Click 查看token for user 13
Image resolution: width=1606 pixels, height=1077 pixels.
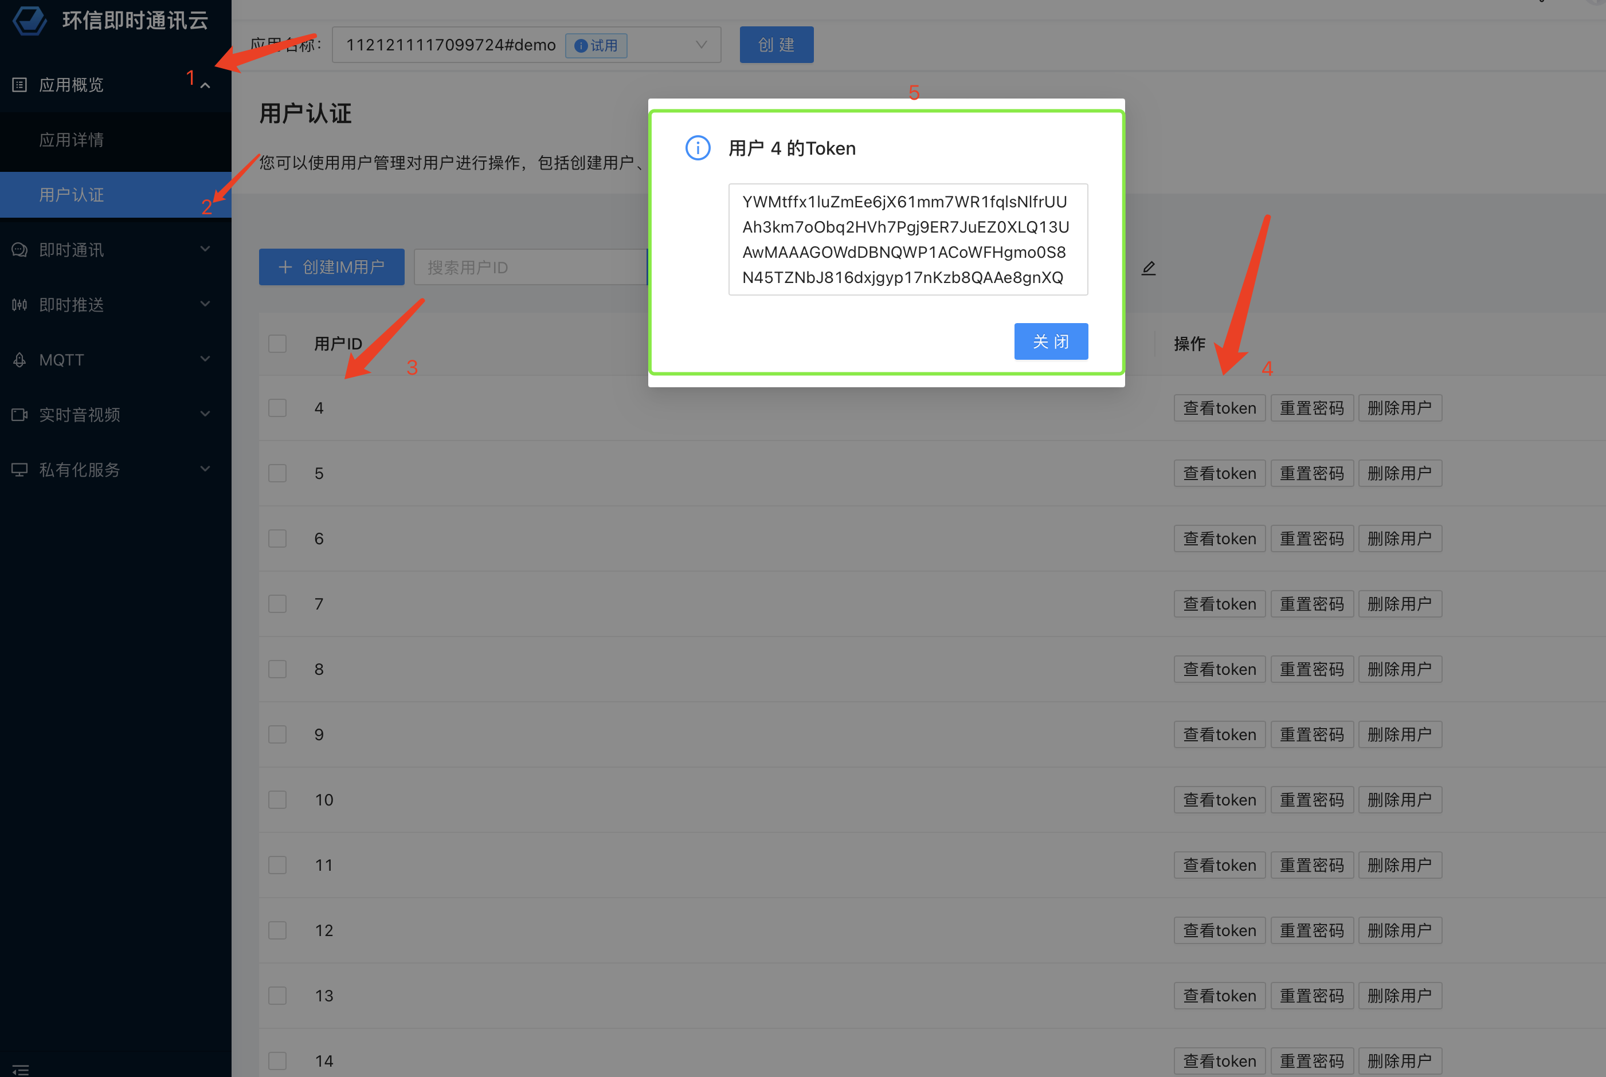(x=1219, y=995)
